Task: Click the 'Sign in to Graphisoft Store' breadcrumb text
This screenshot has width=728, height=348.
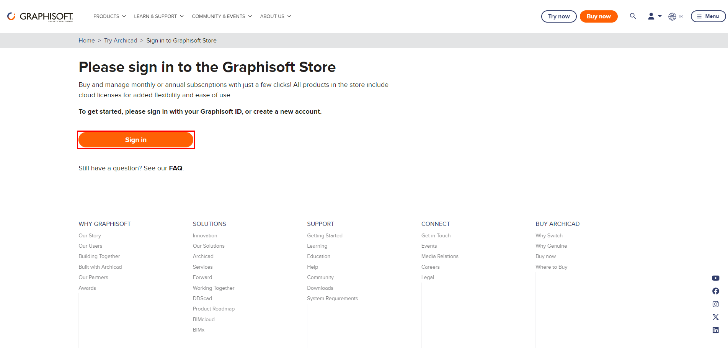Action: pos(181,41)
